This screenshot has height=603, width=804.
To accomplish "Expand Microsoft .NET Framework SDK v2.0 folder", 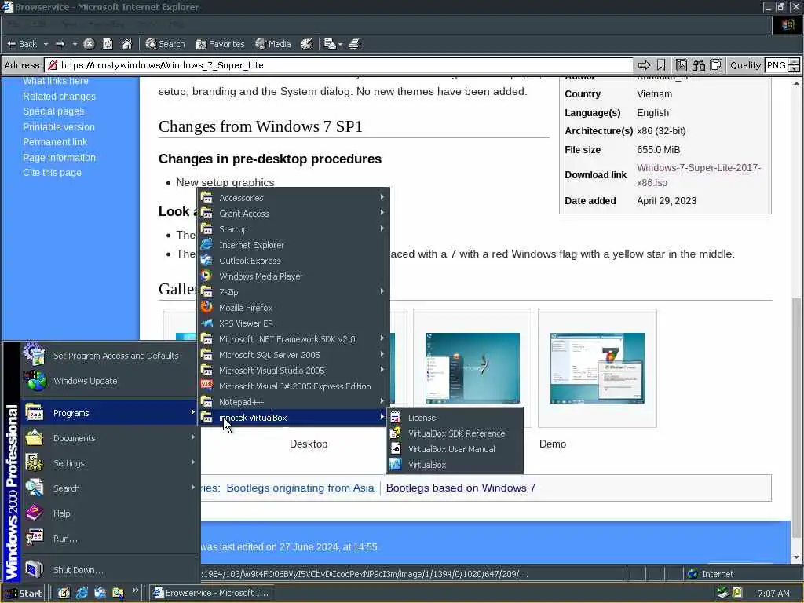I will coord(294,339).
